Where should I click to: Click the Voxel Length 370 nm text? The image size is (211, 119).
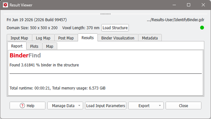(81, 28)
